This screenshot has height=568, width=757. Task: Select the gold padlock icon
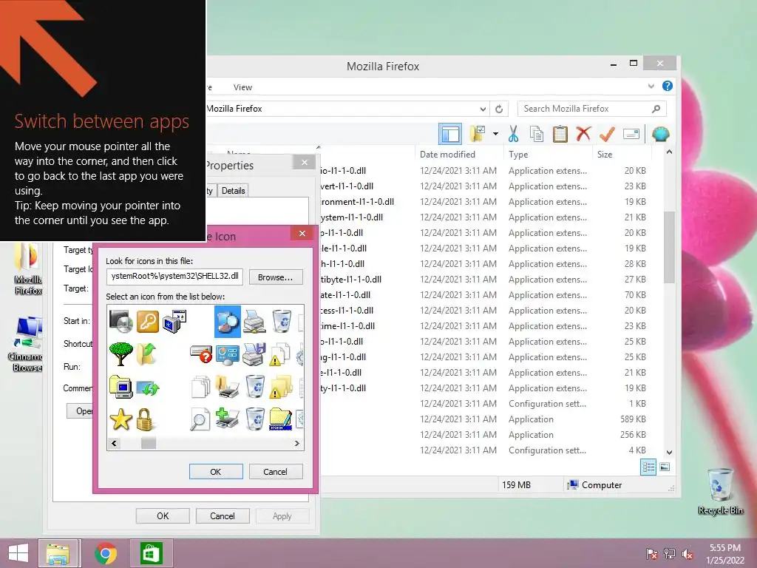145,419
